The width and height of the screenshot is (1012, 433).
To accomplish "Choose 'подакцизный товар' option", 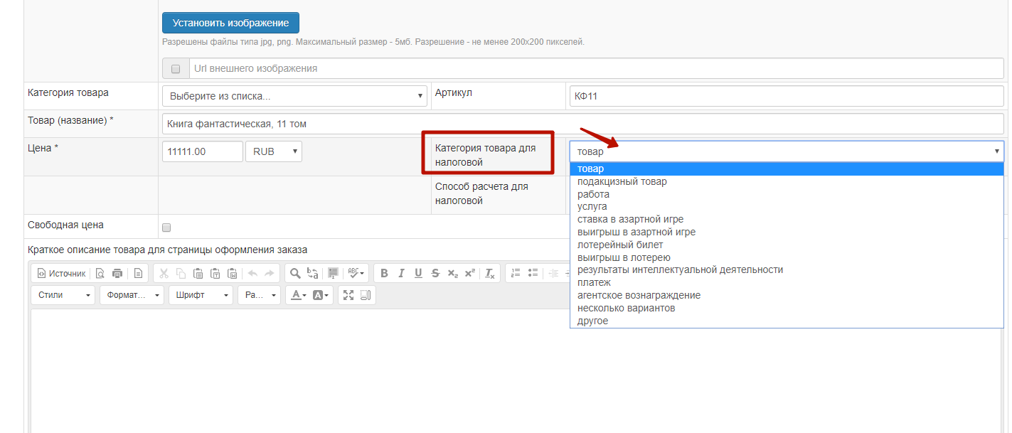I will [x=622, y=181].
